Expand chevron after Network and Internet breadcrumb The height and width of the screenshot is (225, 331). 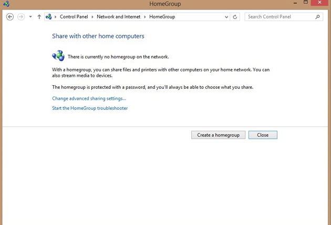[x=145, y=17]
